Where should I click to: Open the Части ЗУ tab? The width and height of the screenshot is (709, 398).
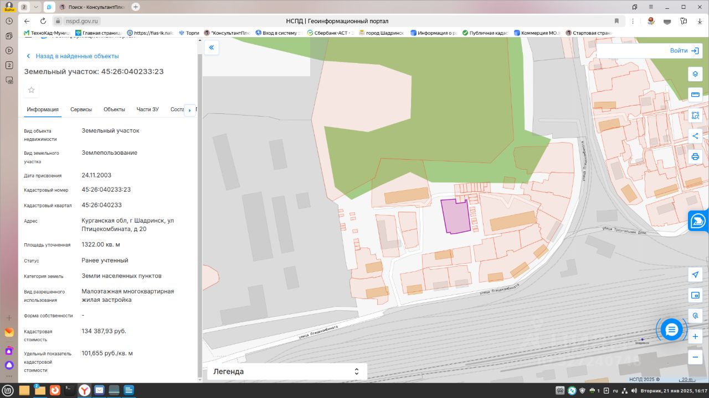147,109
